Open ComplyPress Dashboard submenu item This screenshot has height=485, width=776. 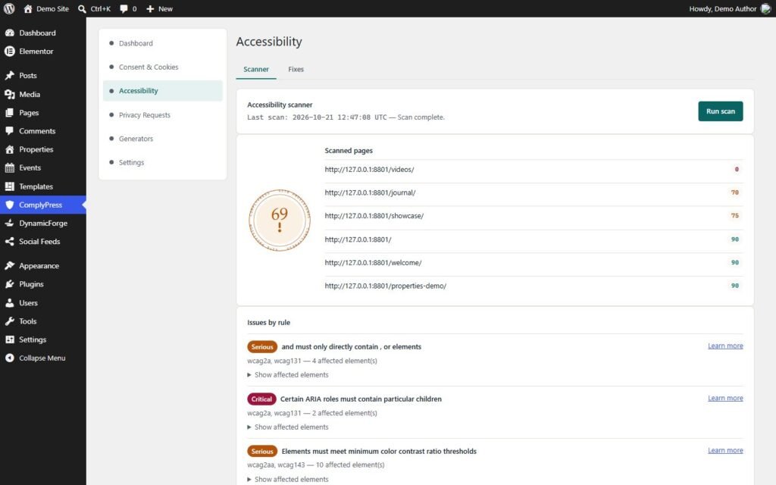(163, 43)
